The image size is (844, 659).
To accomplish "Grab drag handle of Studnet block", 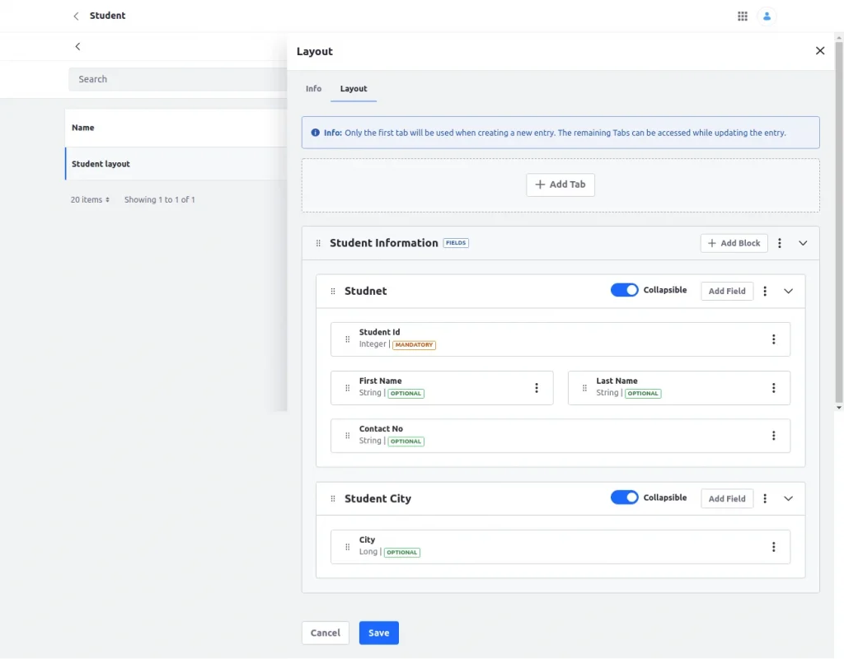I will 333,291.
